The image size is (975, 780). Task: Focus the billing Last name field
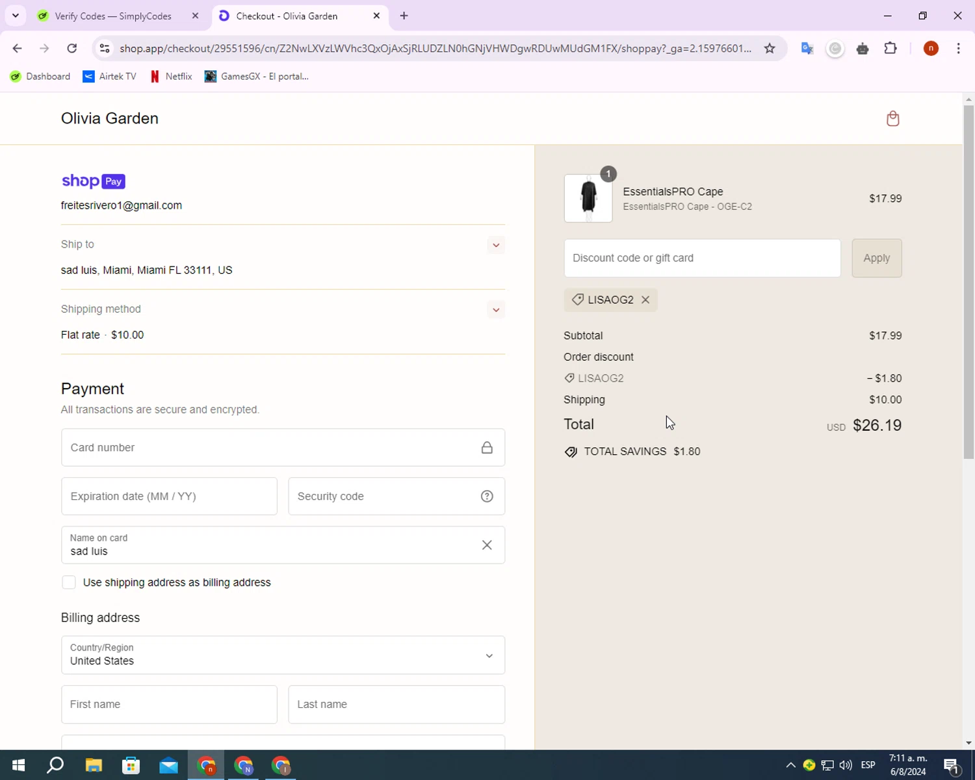pyautogui.click(x=396, y=705)
